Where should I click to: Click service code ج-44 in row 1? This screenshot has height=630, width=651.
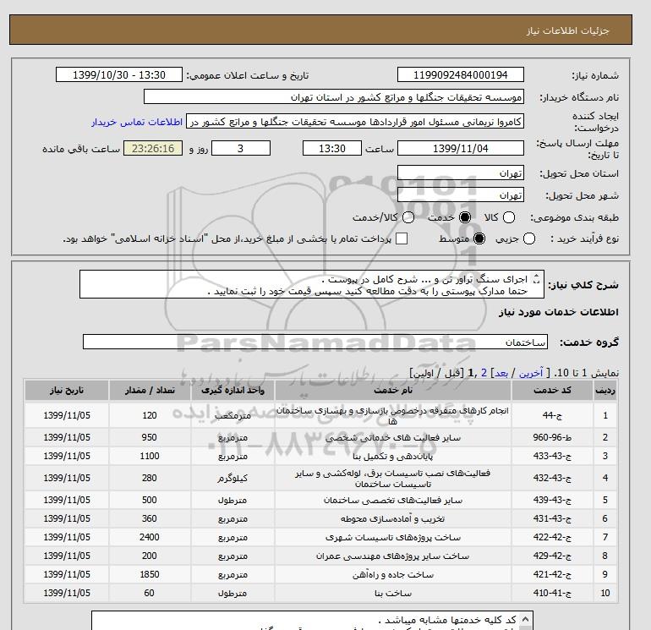point(552,415)
